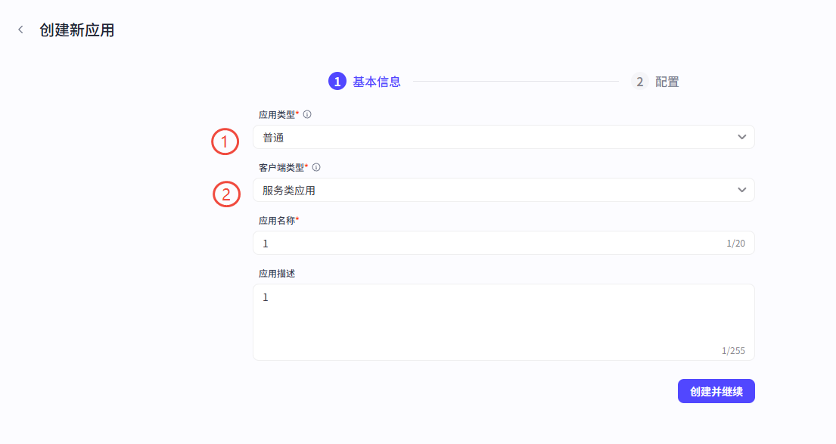The image size is (836, 444).
Task: Click the selected value 服务类应用
Action: pos(289,191)
